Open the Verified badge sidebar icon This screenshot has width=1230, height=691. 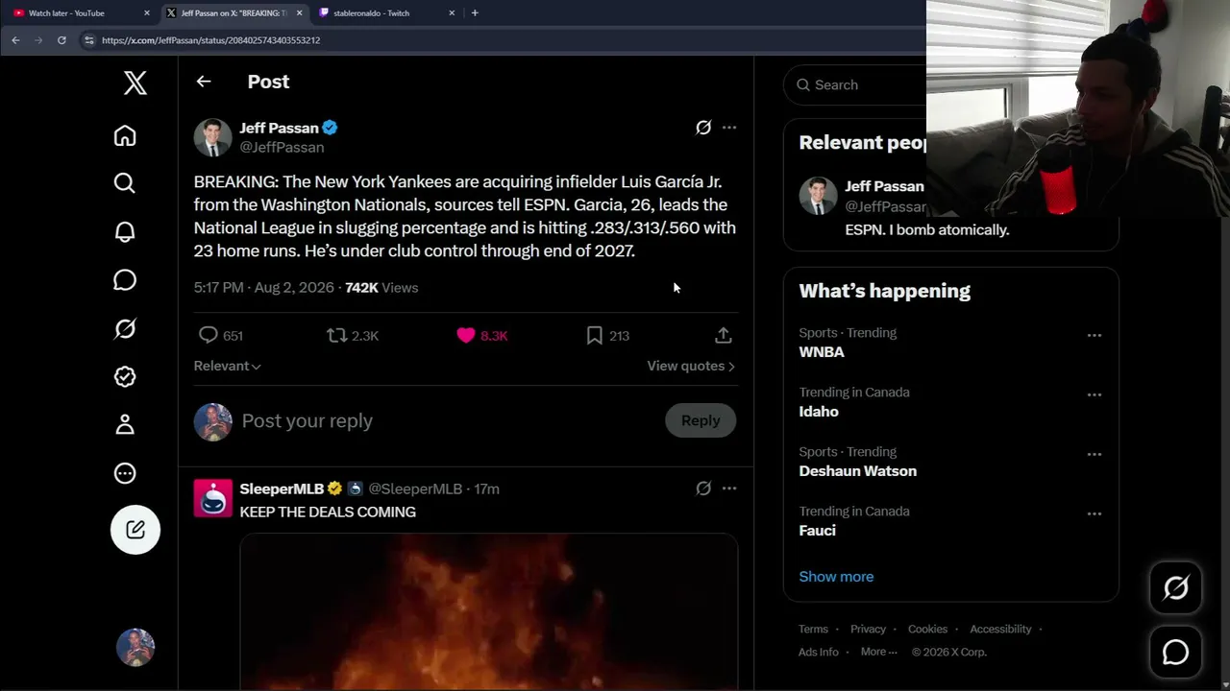tap(125, 377)
